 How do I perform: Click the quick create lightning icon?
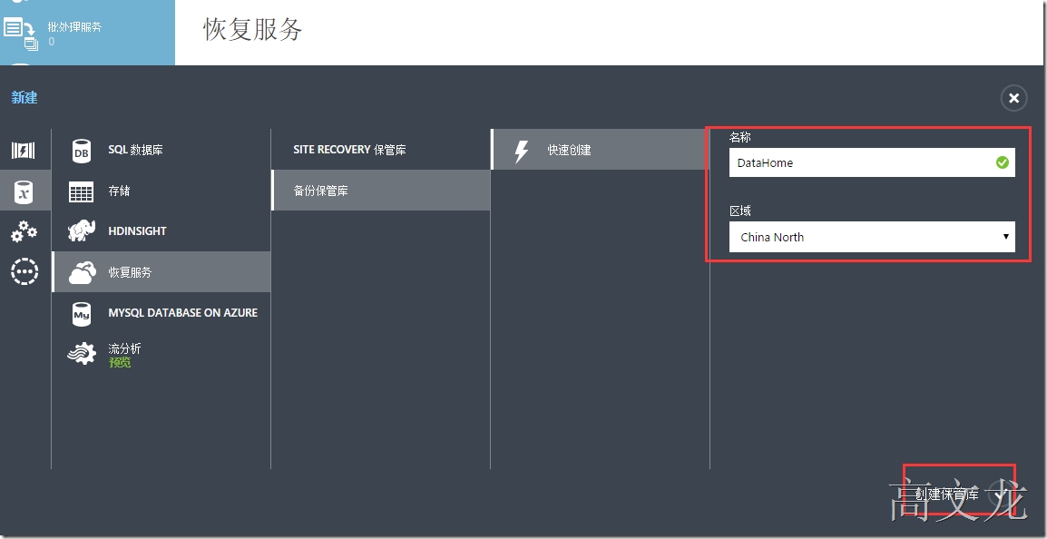[522, 151]
